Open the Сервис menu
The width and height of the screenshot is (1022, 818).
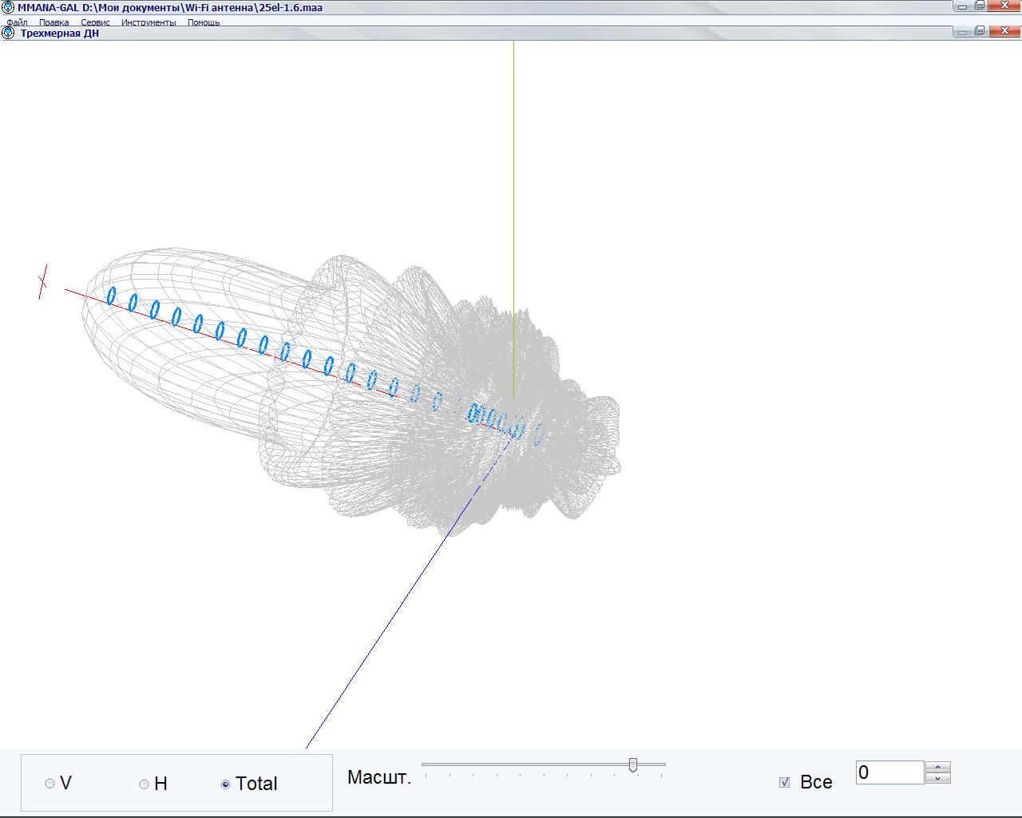(95, 22)
